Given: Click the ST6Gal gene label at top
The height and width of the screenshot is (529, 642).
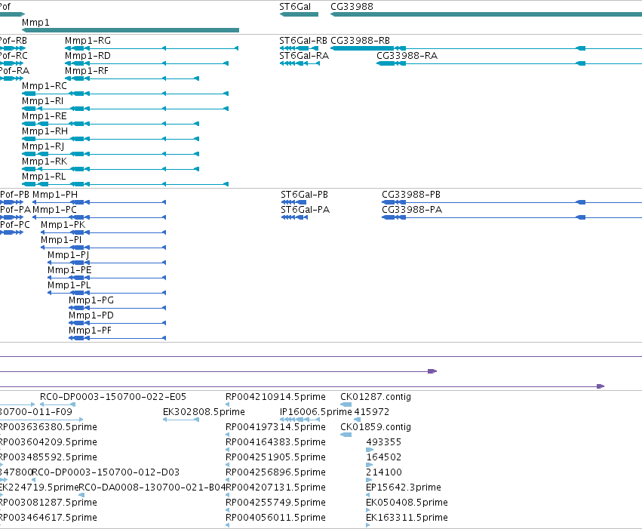Looking at the screenshot, I should (295, 7).
